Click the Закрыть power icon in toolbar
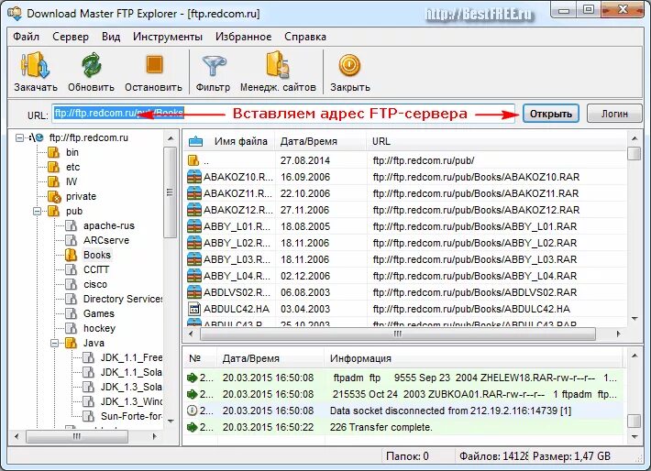Viewport: 651px width, 471px height. tap(349, 65)
